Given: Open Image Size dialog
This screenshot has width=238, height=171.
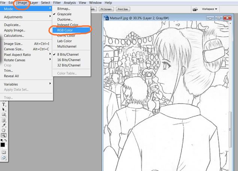Looking at the screenshot, I should coord(26,44).
